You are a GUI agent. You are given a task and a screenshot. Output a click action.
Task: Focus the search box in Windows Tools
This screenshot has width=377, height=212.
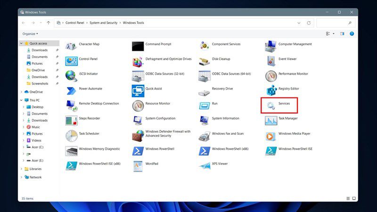pos(336,23)
